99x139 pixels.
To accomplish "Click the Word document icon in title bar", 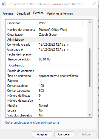I will coord(4,4).
